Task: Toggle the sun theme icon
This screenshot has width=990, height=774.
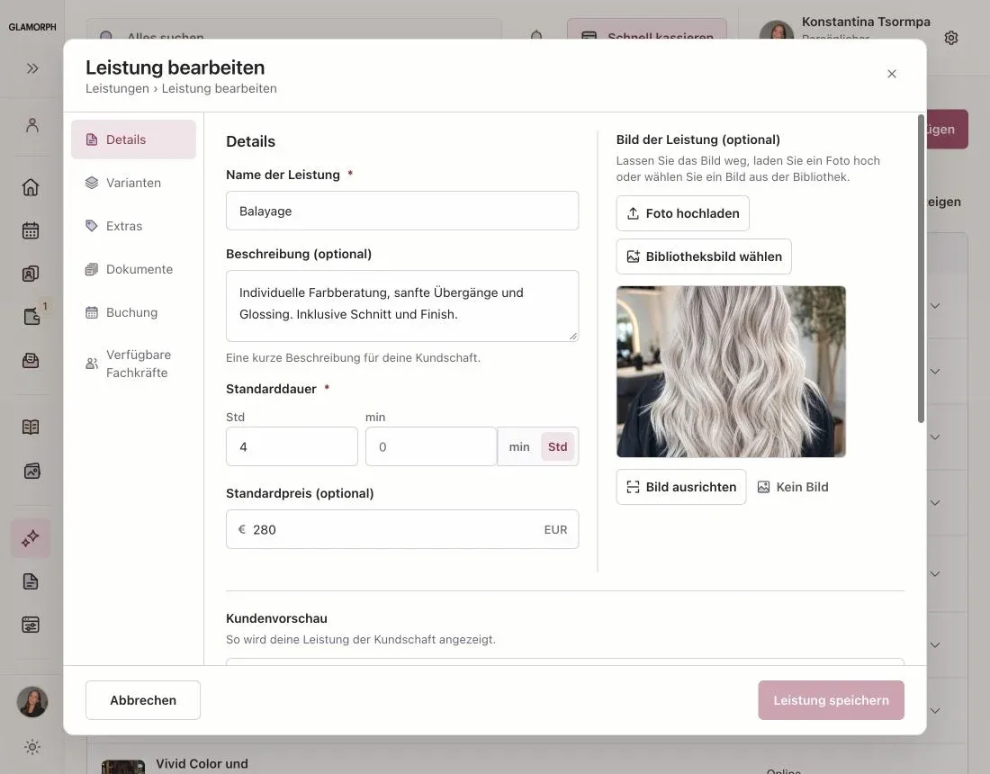Action: click(32, 747)
